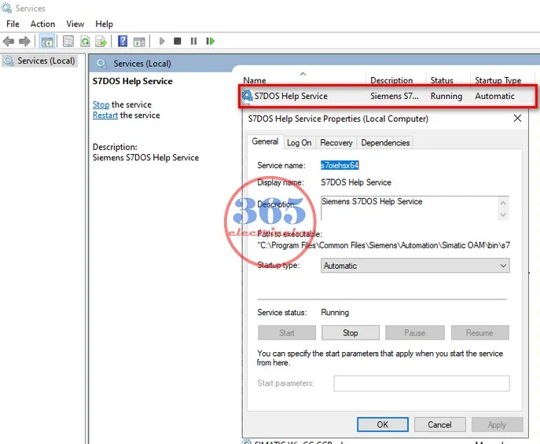
Task: Open the Action menu
Action: (42, 24)
